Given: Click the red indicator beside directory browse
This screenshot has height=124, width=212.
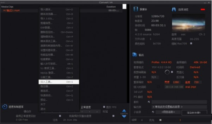Looking at the screenshot, I should tap(203, 9).
